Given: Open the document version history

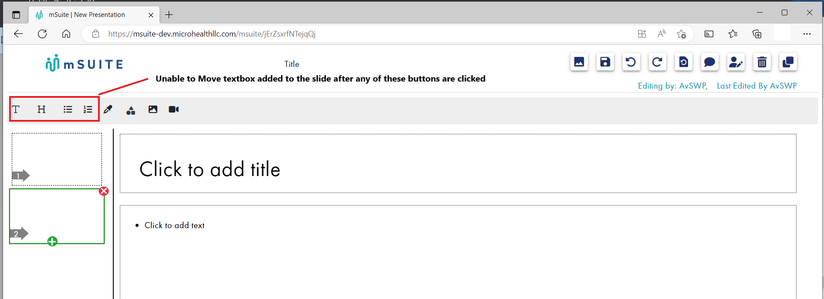Looking at the screenshot, I should [x=683, y=62].
